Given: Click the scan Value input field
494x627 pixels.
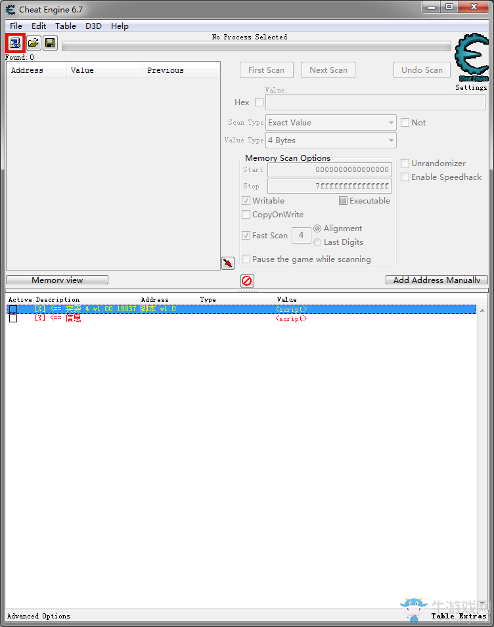Looking at the screenshot, I should pyautogui.click(x=375, y=102).
